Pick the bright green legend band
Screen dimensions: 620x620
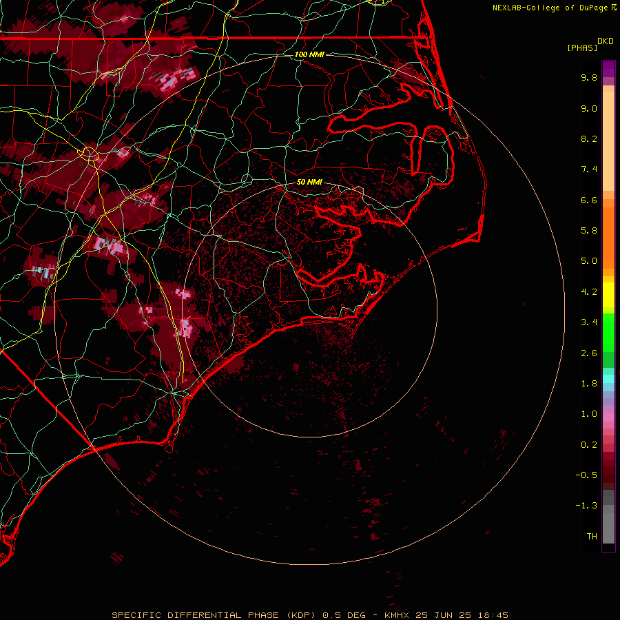(608, 333)
